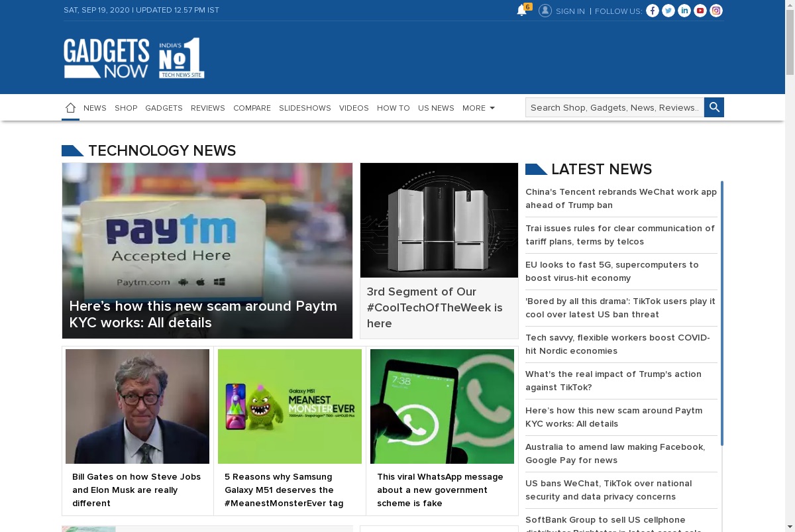The image size is (795, 532).
Task: Click the search magnifier button
Action: click(x=714, y=107)
